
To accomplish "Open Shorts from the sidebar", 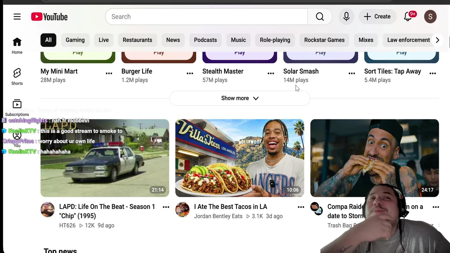I will tap(17, 77).
